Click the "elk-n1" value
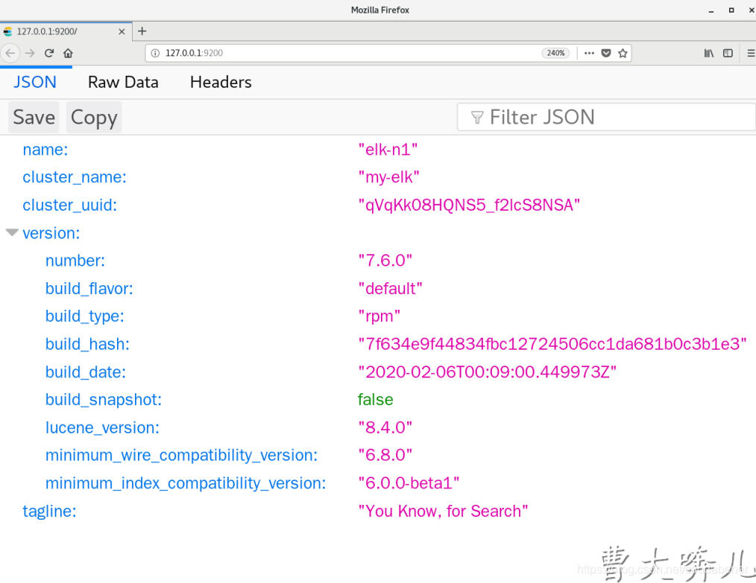Viewport: 756px width, 583px height. 388,150
